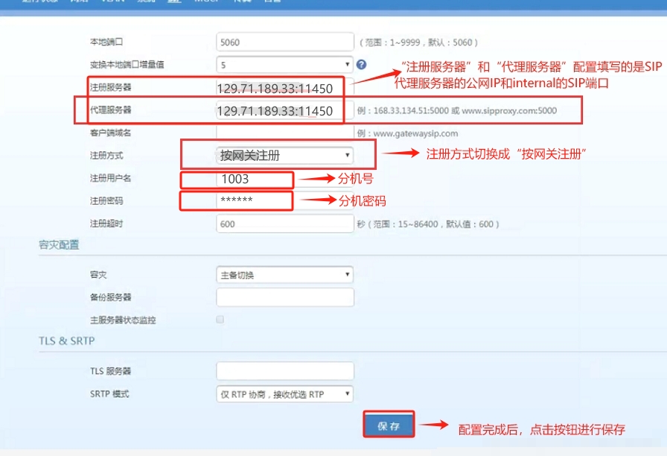667x456 pixels.
Task: Click the empty 客户端域名 input
Action: [x=284, y=133]
